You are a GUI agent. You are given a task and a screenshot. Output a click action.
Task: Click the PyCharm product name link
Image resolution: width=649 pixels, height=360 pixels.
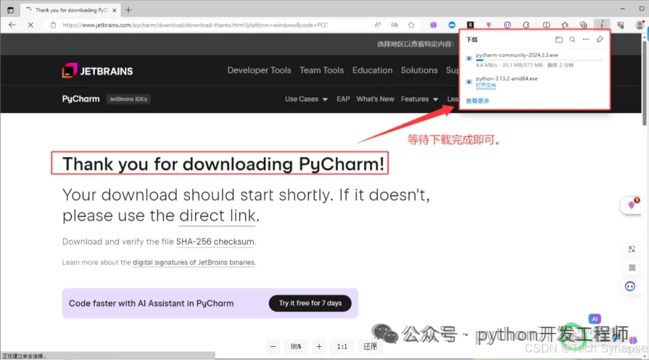81,99
